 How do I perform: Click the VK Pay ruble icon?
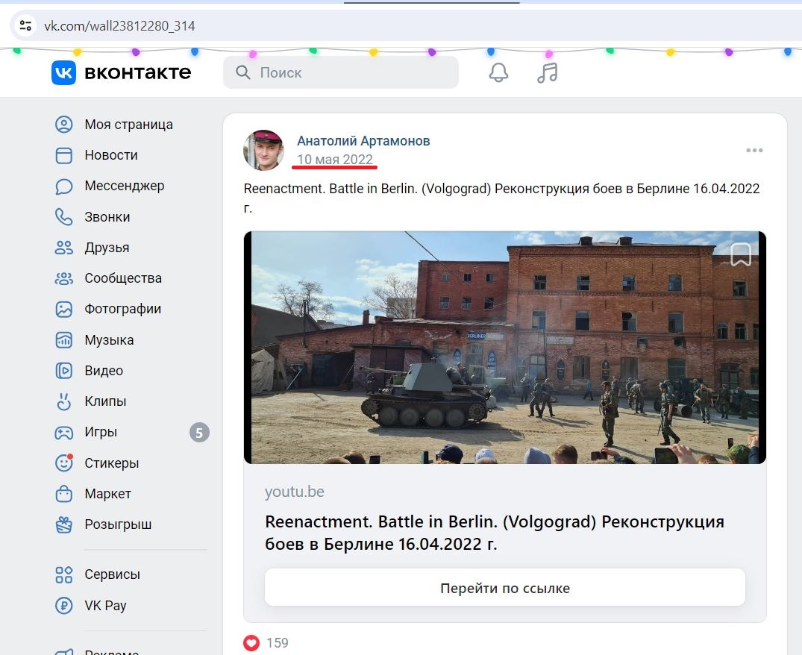(64, 606)
